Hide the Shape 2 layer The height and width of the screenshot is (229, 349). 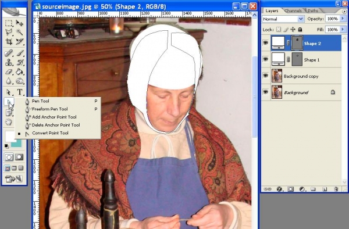(266, 42)
